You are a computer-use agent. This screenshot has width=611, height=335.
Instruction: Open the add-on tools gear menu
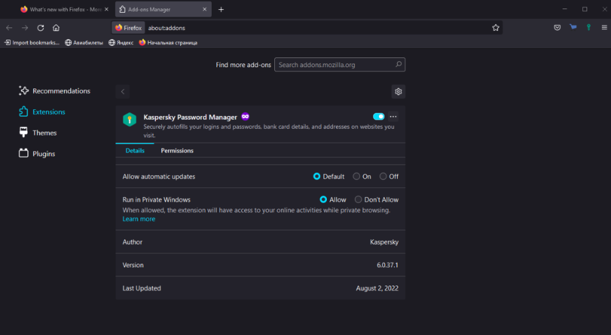[398, 92]
